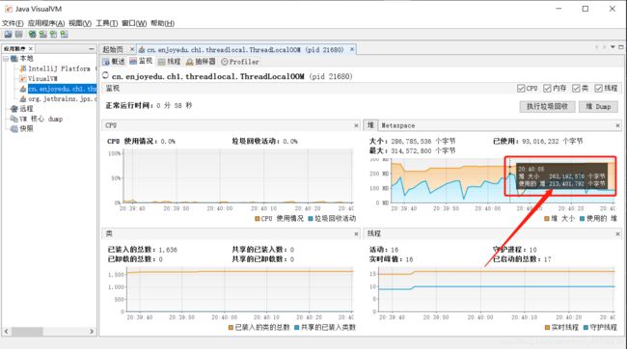Click the 远程 remote hosts icon

click(14, 108)
